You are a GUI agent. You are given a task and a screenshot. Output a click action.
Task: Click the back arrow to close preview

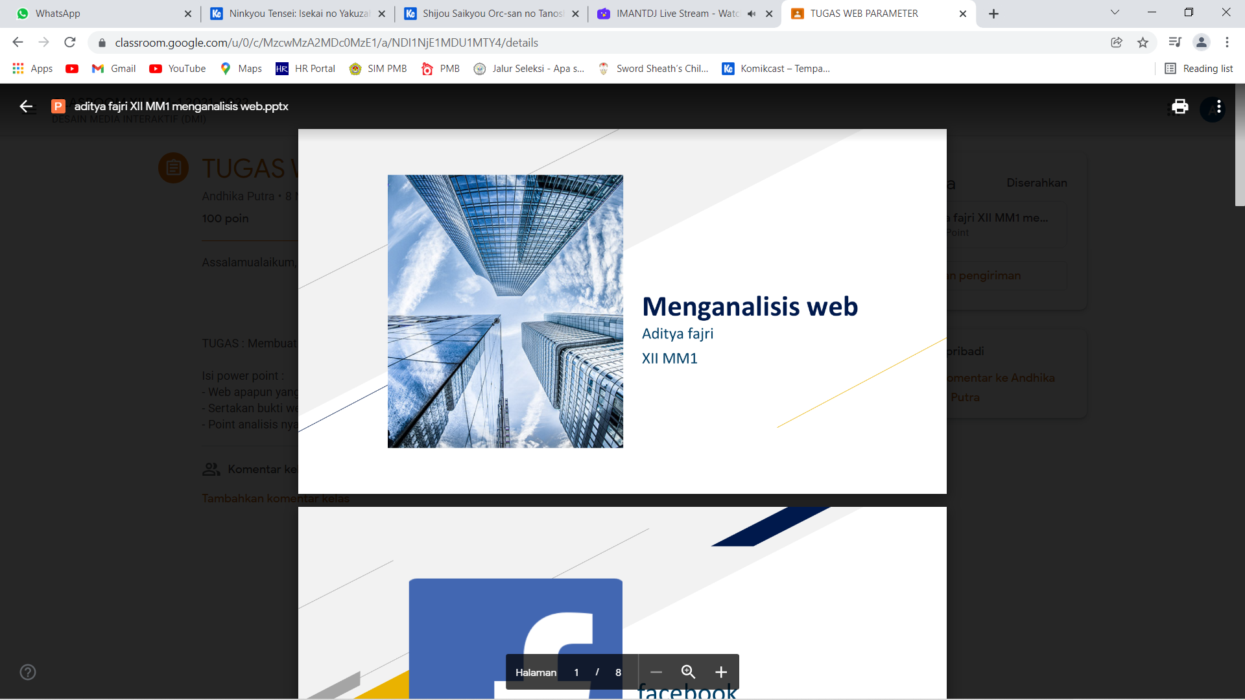click(26, 106)
